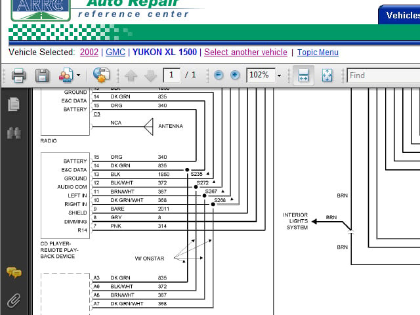Click YUKON XL 1500 model text
The height and width of the screenshot is (315, 420).
pyautogui.click(x=165, y=52)
